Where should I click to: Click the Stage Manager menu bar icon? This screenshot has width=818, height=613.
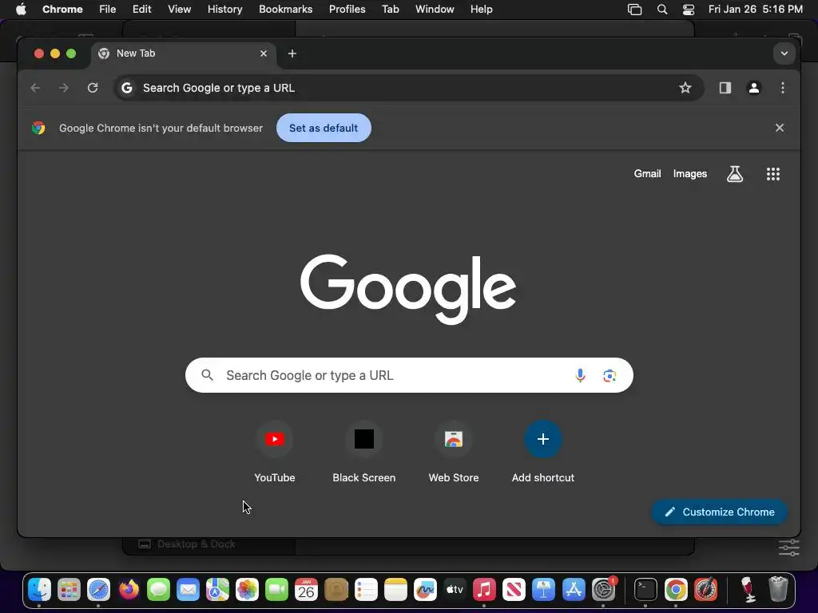coord(634,9)
